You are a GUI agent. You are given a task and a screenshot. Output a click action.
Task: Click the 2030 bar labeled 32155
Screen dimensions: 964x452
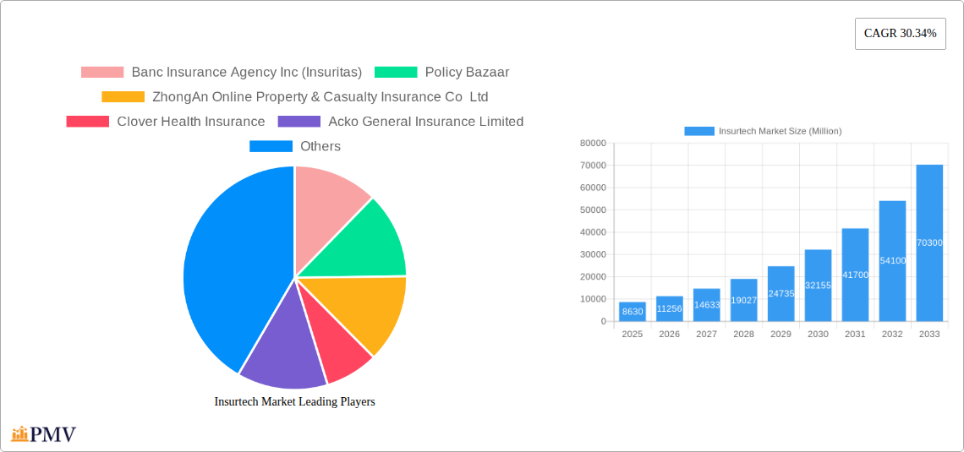tap(819, 285)
